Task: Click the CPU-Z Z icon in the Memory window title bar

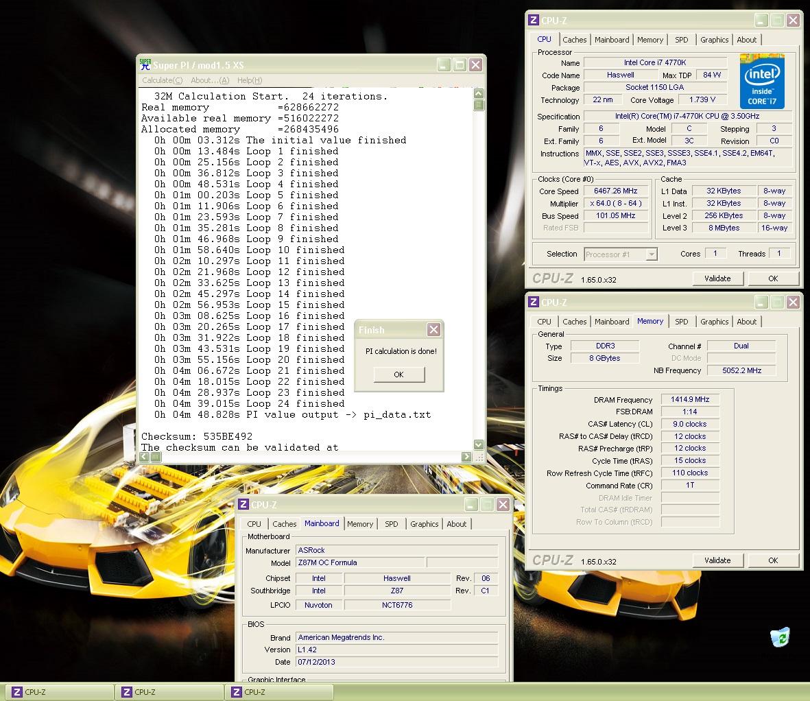Action: tap(534, 302)
